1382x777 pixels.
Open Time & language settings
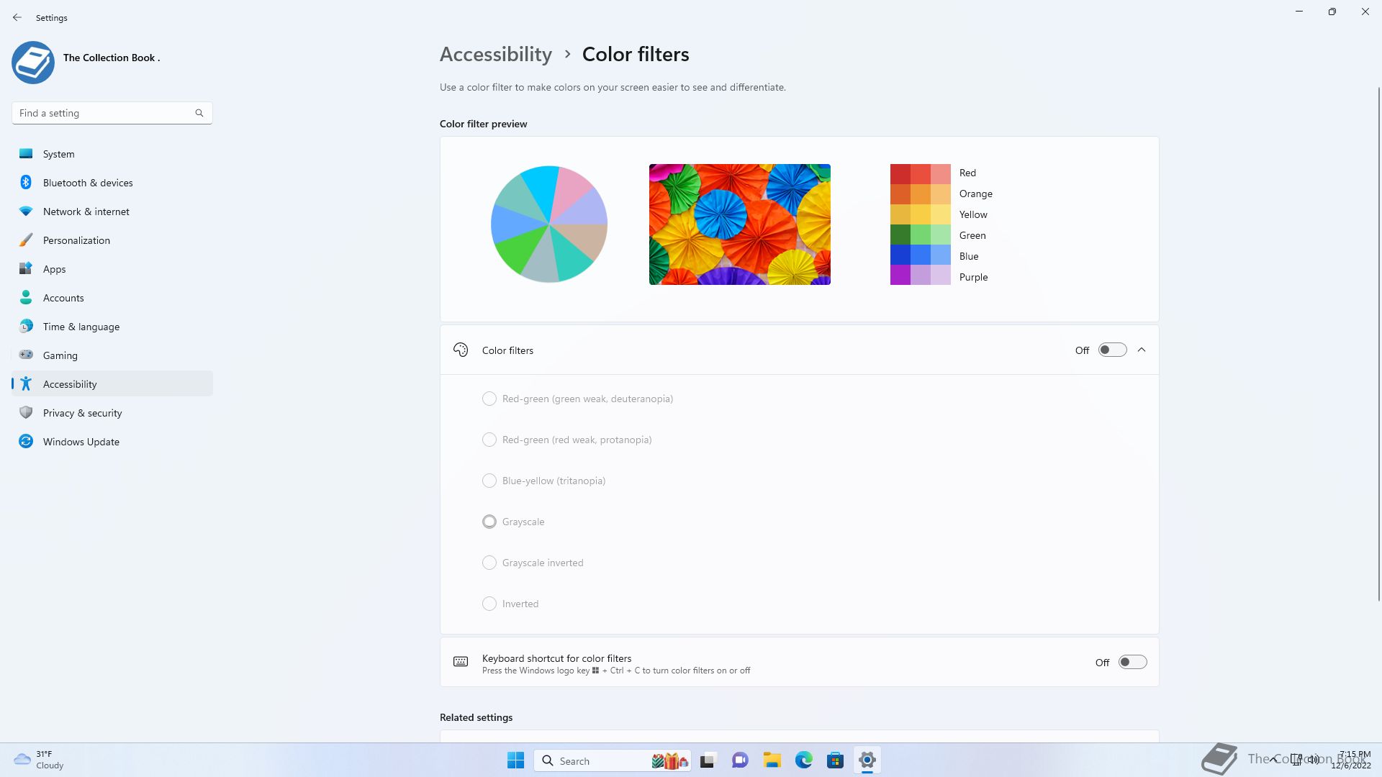81,327
